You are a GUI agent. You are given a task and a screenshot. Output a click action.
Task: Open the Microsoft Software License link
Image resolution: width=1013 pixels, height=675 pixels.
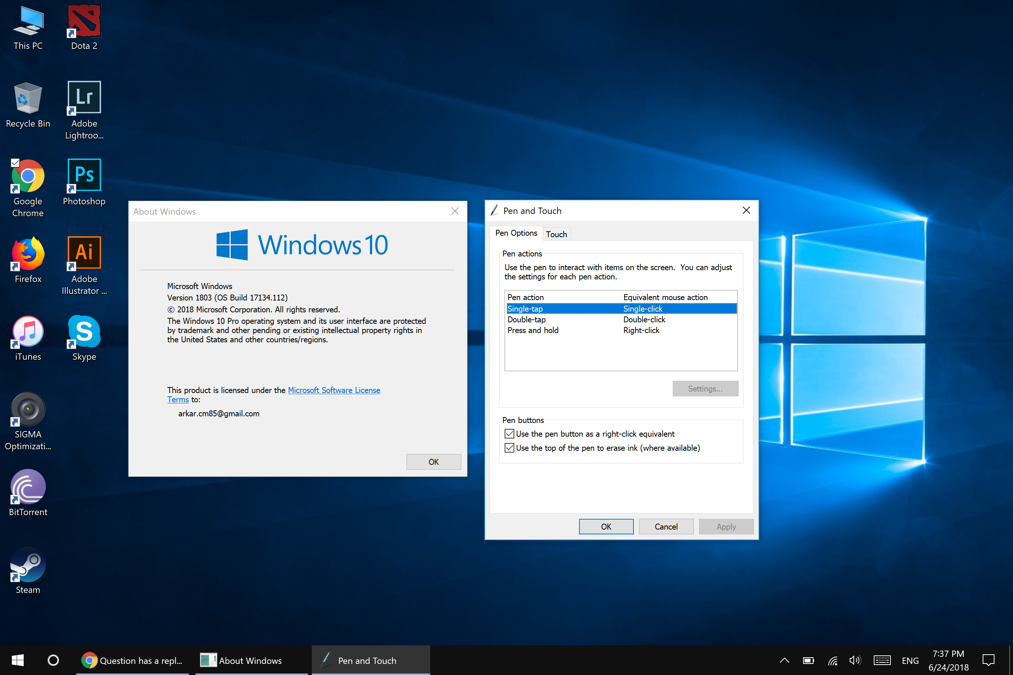pyautogui.click(x=334, y=390)
